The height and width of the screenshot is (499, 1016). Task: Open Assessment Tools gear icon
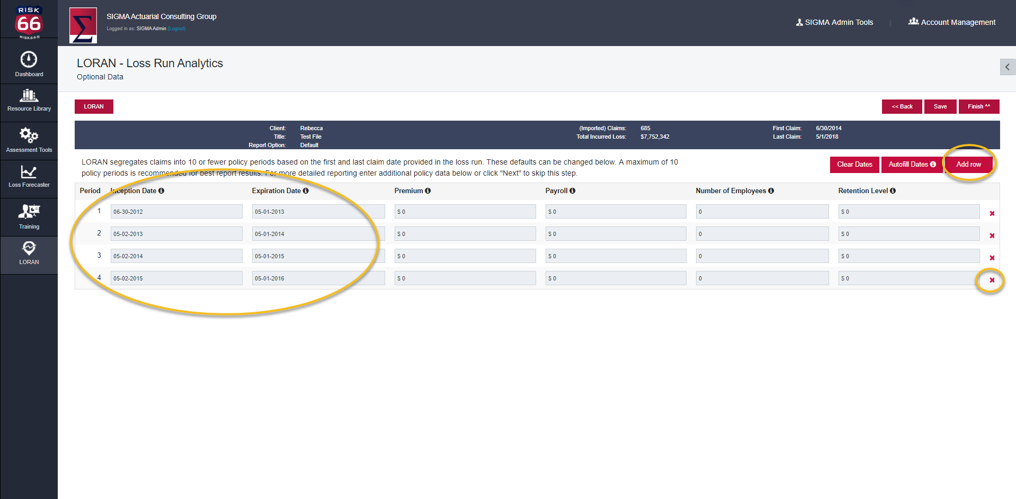[x=29, y=135]
